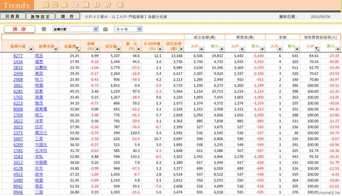Screen dimensions: 342x196
Task: Open stock code link 3061
Action: (18, 86)
